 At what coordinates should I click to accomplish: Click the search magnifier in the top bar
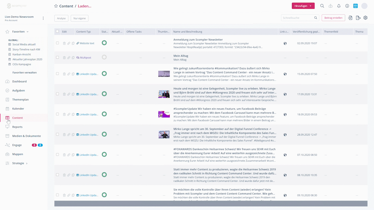[x=322, y=6]
